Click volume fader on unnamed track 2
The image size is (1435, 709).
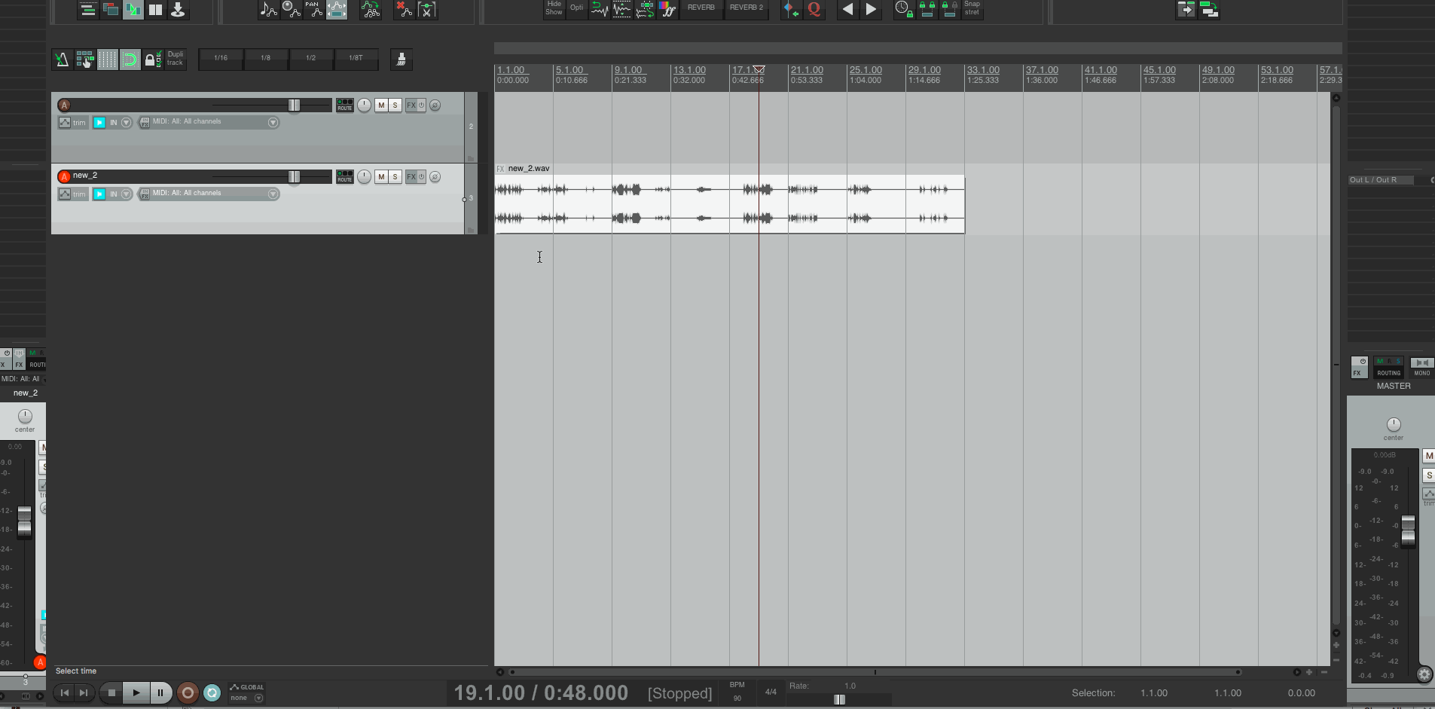[x=294, y=105]
